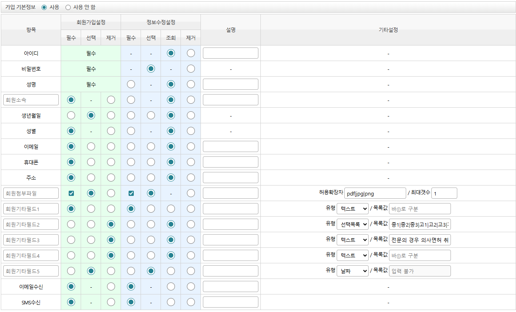Set 성명 정보수정 option to 필수
Viewport: 516px width, 312px height.
pyautogui.click(x=131, y=84)
